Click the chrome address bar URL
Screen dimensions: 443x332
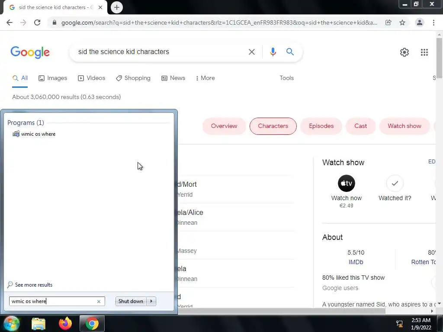click(219, 22)
